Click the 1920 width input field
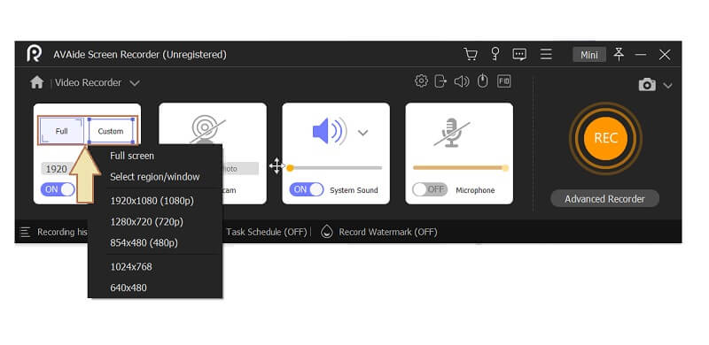 [58, 169]
